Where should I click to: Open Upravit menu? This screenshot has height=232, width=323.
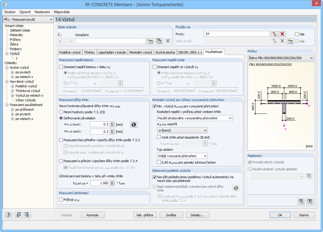click(x=25, y=12)
